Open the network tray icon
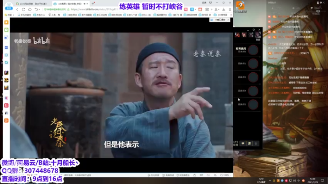Image resolution: width=328 pixels, height=184 pixels. point(290,181)
